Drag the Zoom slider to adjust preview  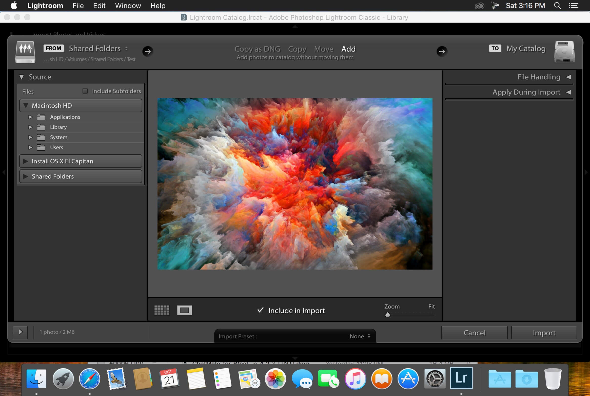click(387, 315)
